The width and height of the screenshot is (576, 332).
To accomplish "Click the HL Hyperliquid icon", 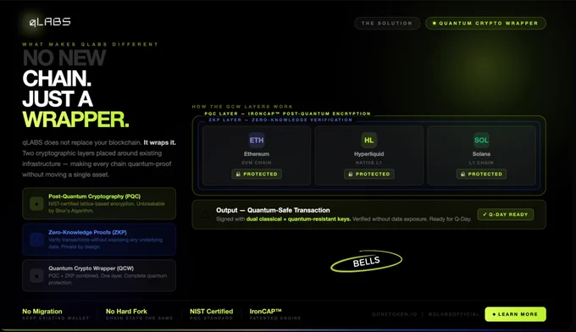I will click(368, 140).
